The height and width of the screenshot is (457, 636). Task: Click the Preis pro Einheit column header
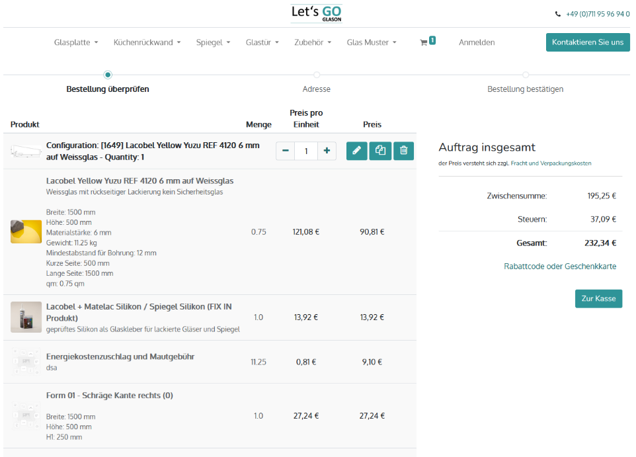coord(306,118)
